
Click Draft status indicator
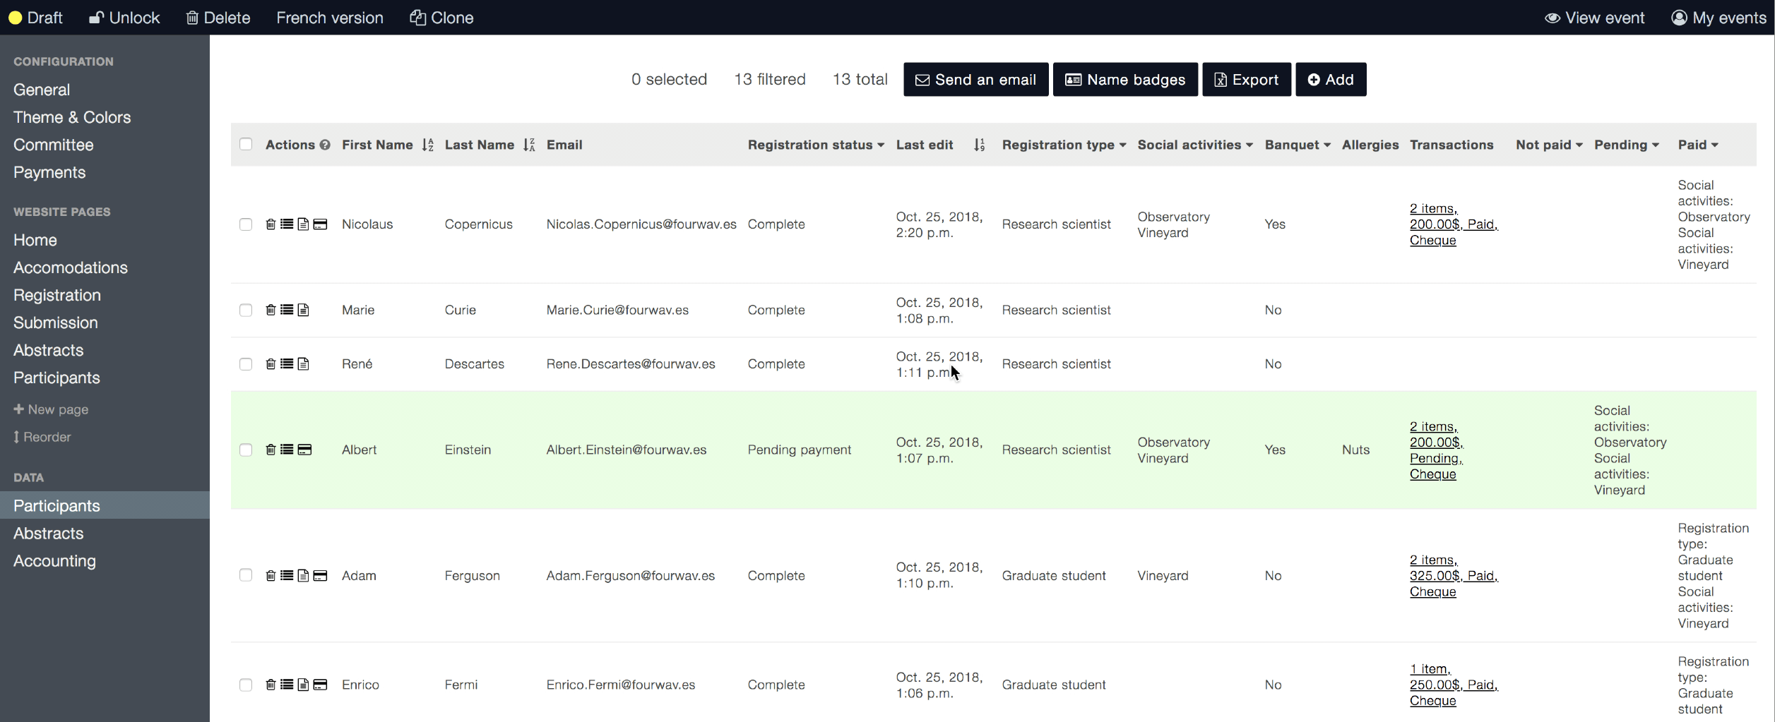(x=35, y=18)
